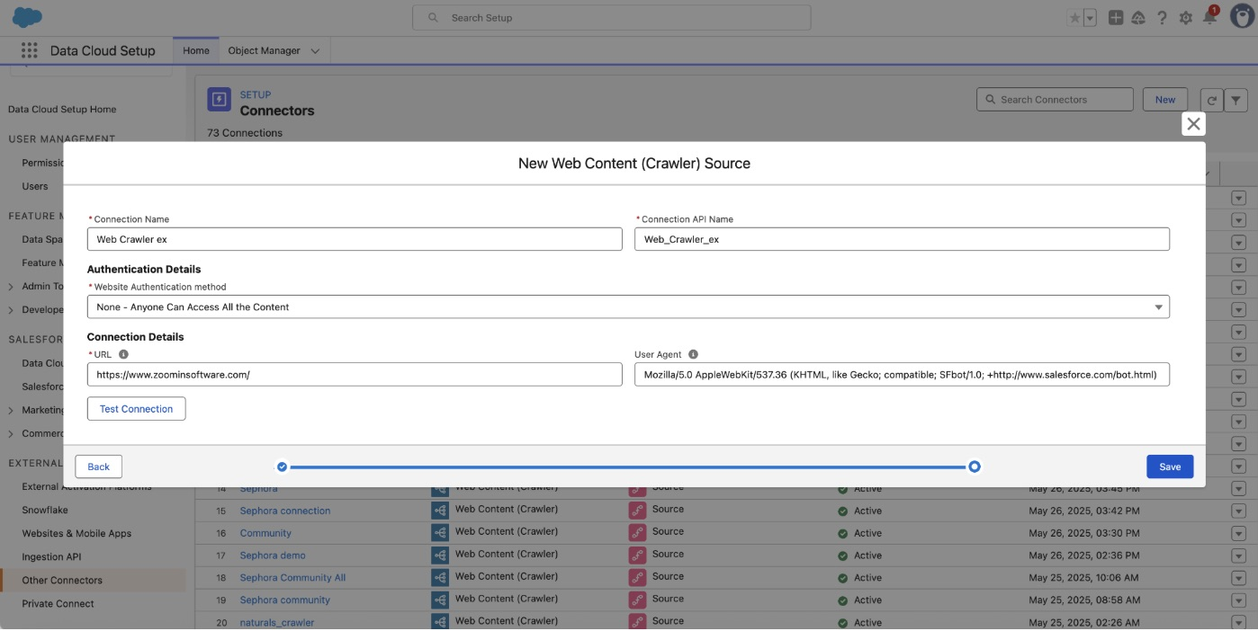This screenshot has height=631, width=1258.
Task: Expand the Commerce section in sidebar
Action: (11, 434)
